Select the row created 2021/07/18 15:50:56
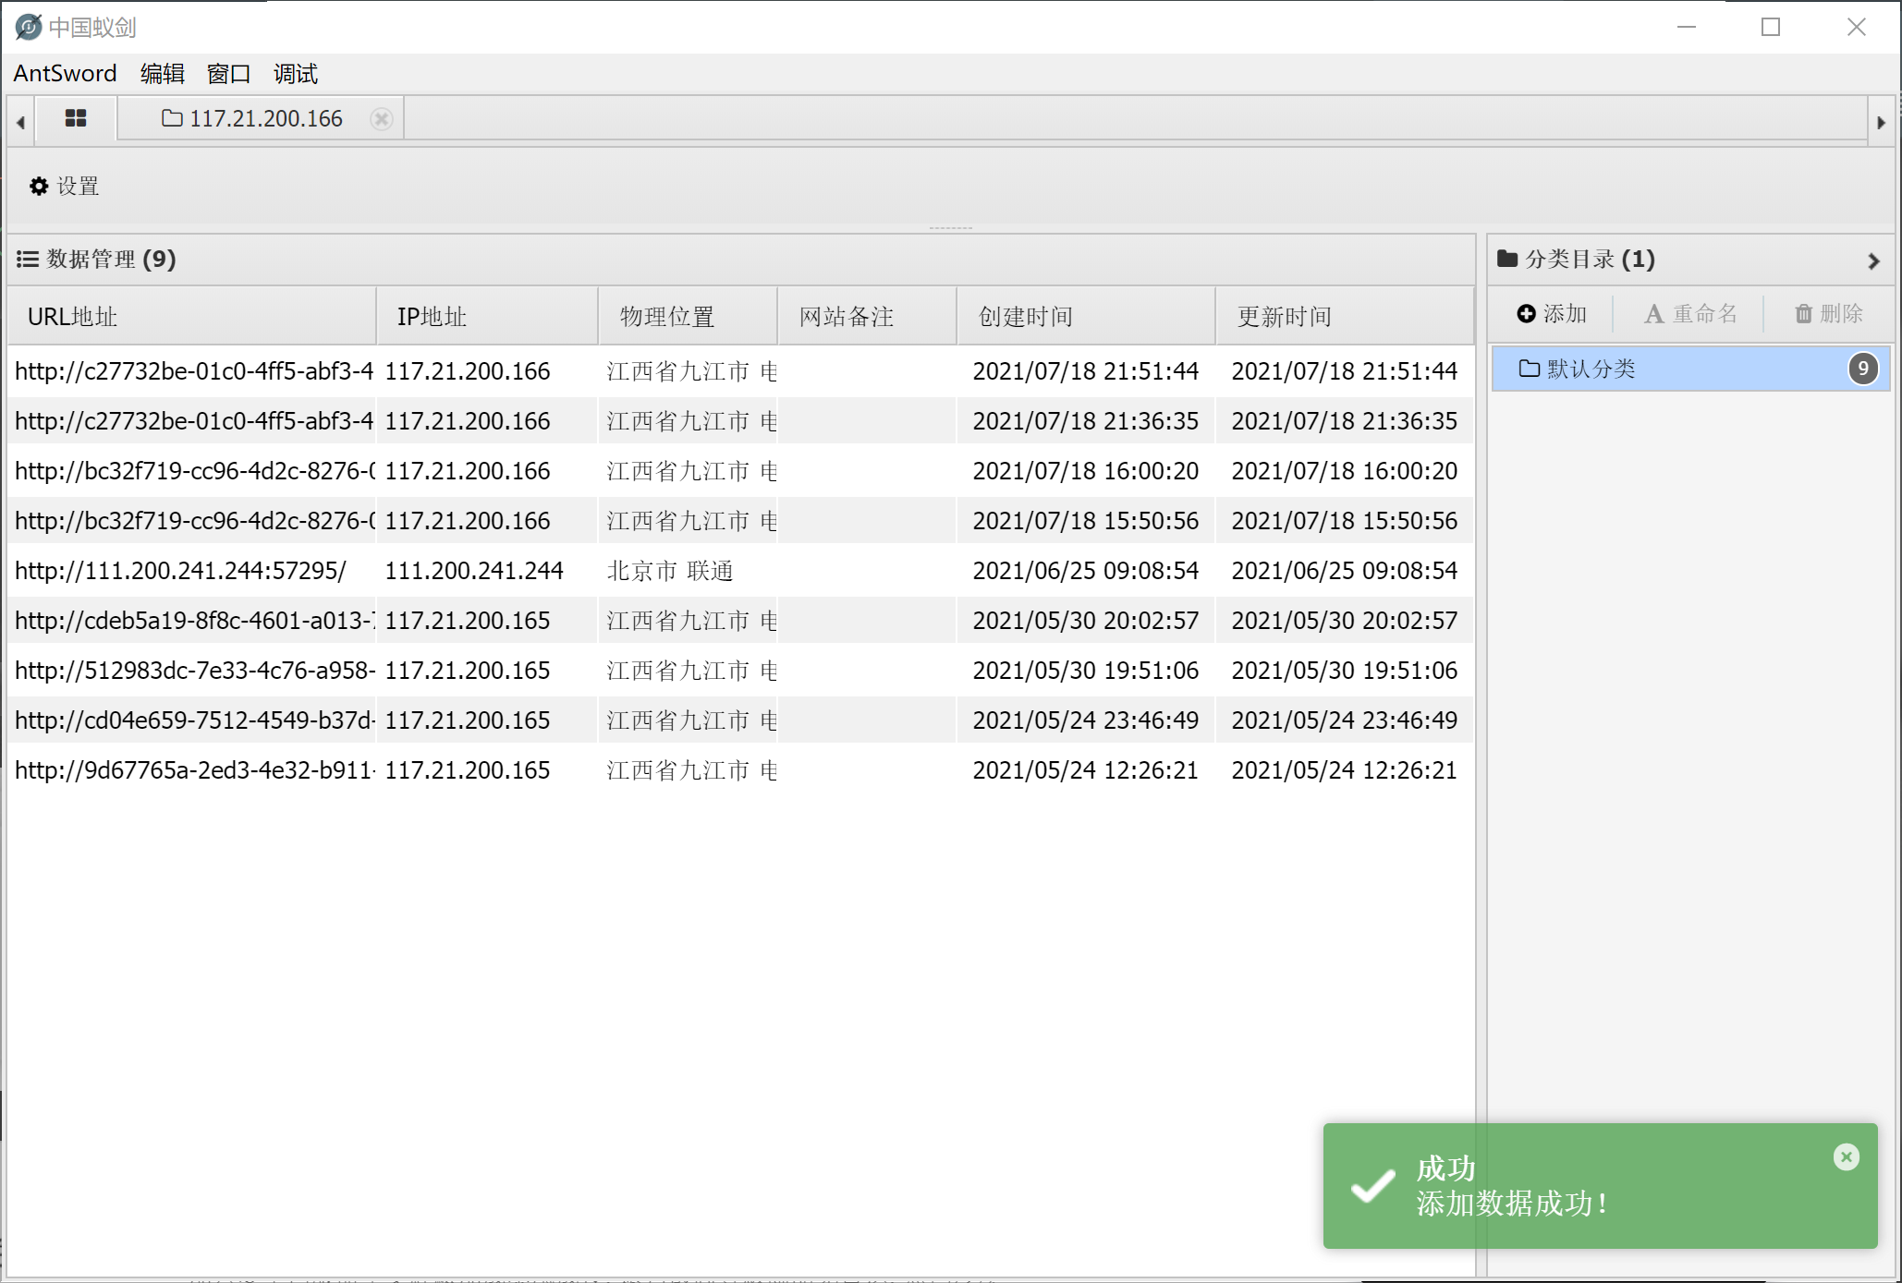The image size is (1902, 1283). (x=741, y=521)
